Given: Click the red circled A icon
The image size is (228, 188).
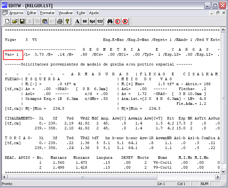Looking at the screenshot, I should (x=125, y=21).
